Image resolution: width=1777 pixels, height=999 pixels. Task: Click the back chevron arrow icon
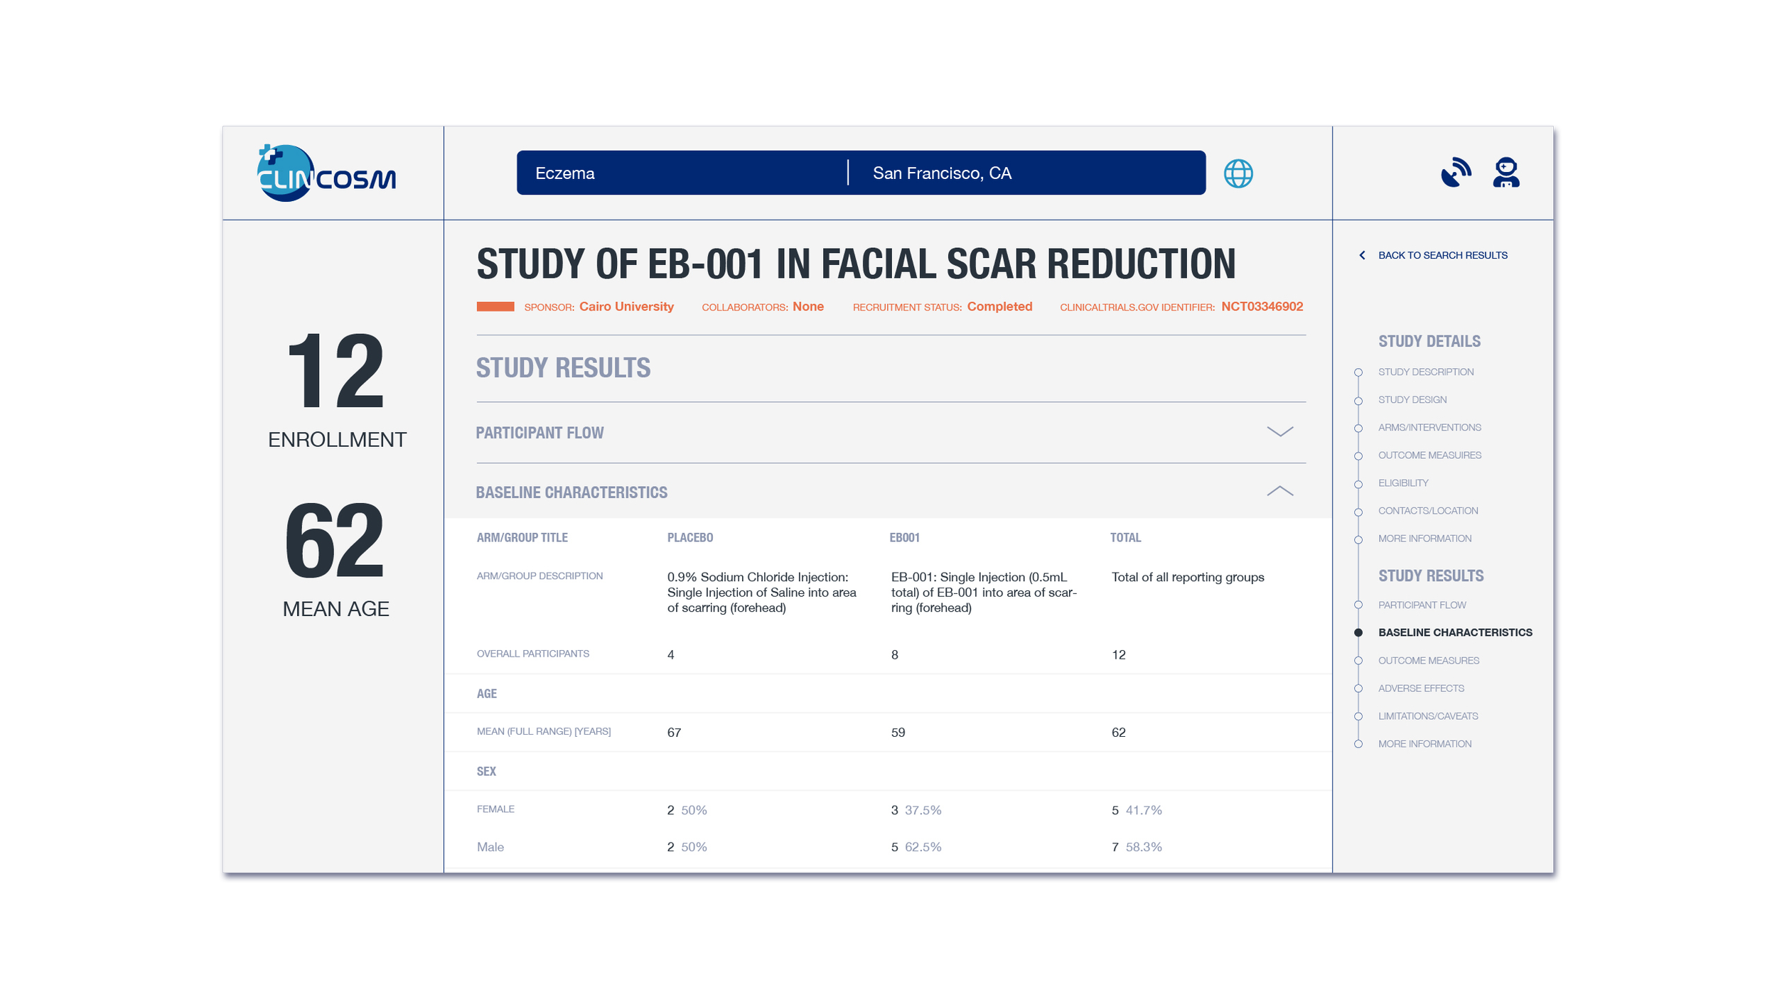[x=1362, y=255]
